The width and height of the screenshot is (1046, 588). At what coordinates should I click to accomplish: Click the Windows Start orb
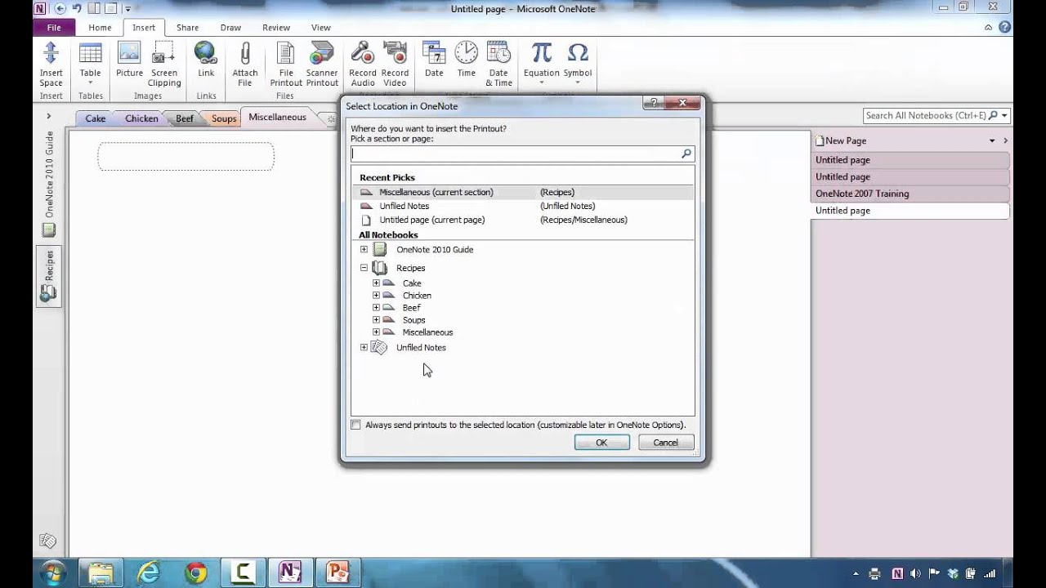pos(53,572)
